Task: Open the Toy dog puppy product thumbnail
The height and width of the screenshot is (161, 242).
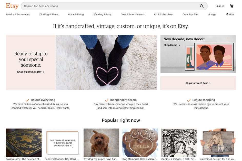Action: pyautogui.click(x=101, y=143)
